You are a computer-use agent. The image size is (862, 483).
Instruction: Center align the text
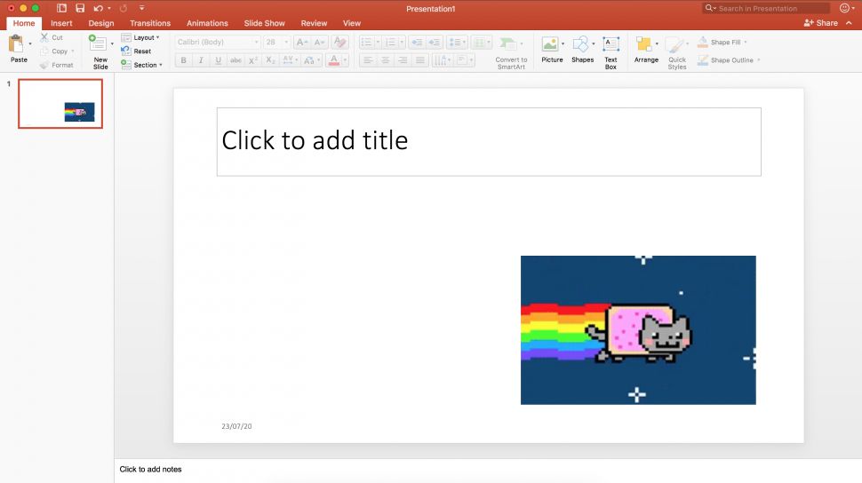click(386, 60)
